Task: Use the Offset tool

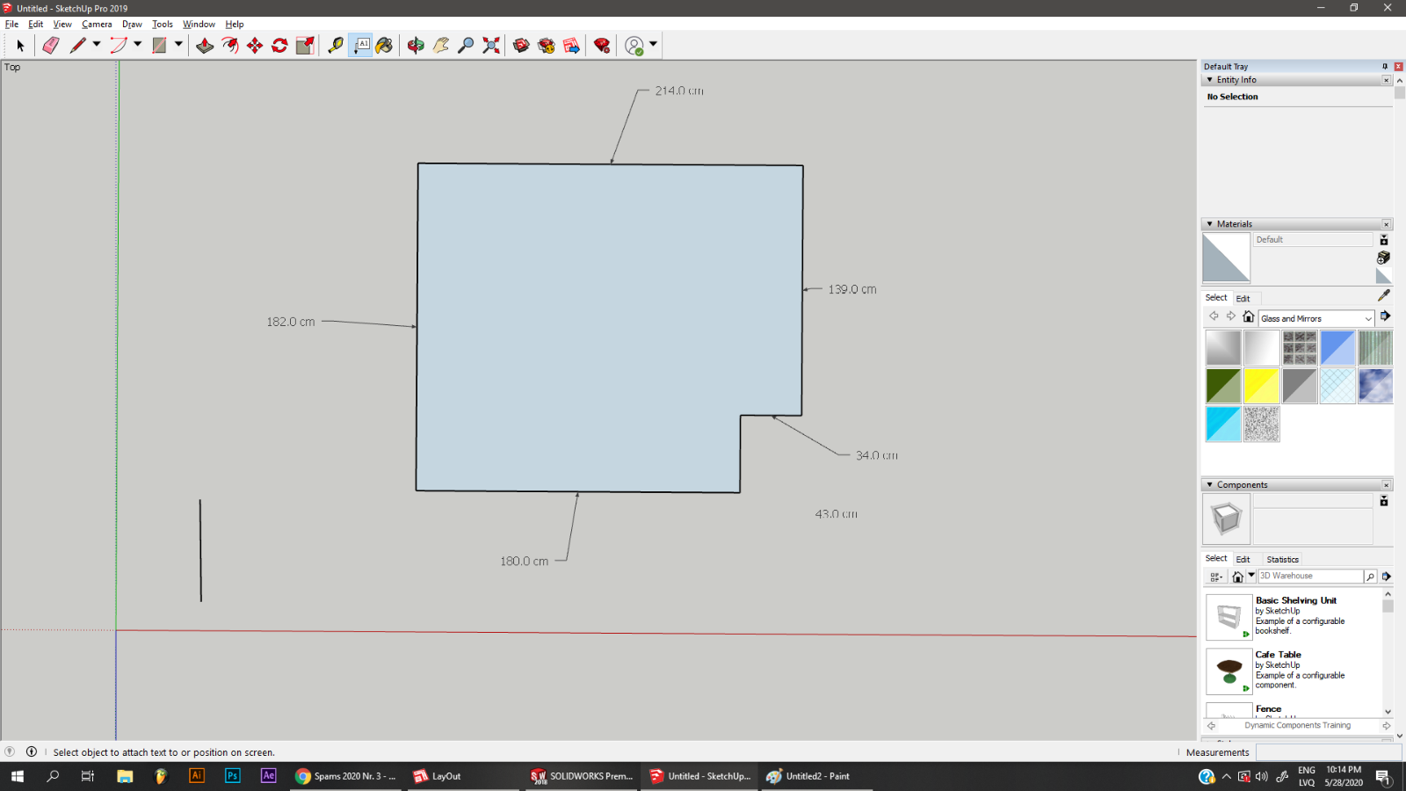Action: pos(230,46)
